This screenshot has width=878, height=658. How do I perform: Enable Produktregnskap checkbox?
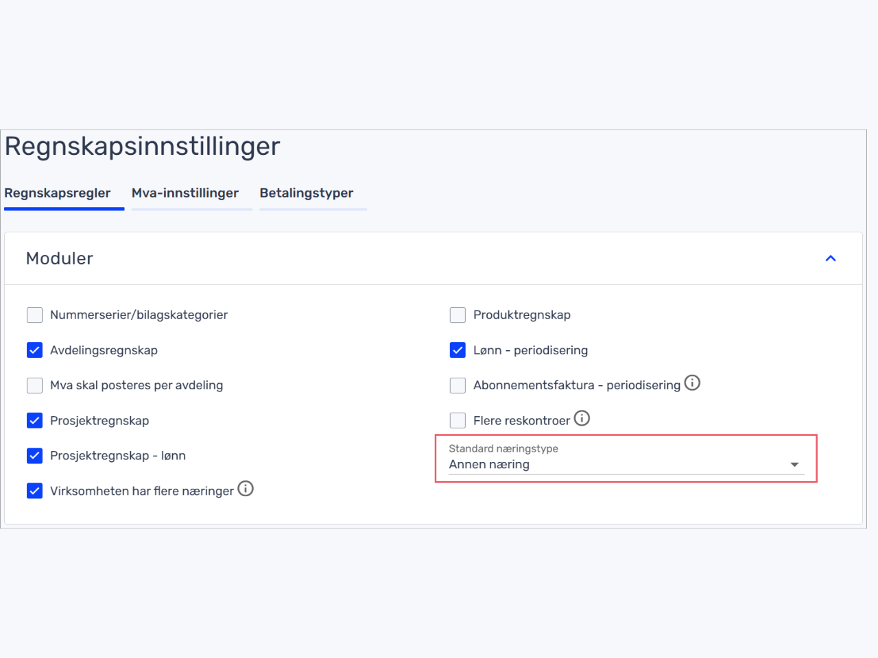[458, 315]
